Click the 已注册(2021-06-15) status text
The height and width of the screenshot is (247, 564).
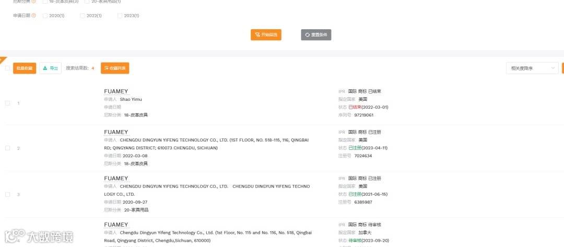pyautogui.click(x=368, y=194)
